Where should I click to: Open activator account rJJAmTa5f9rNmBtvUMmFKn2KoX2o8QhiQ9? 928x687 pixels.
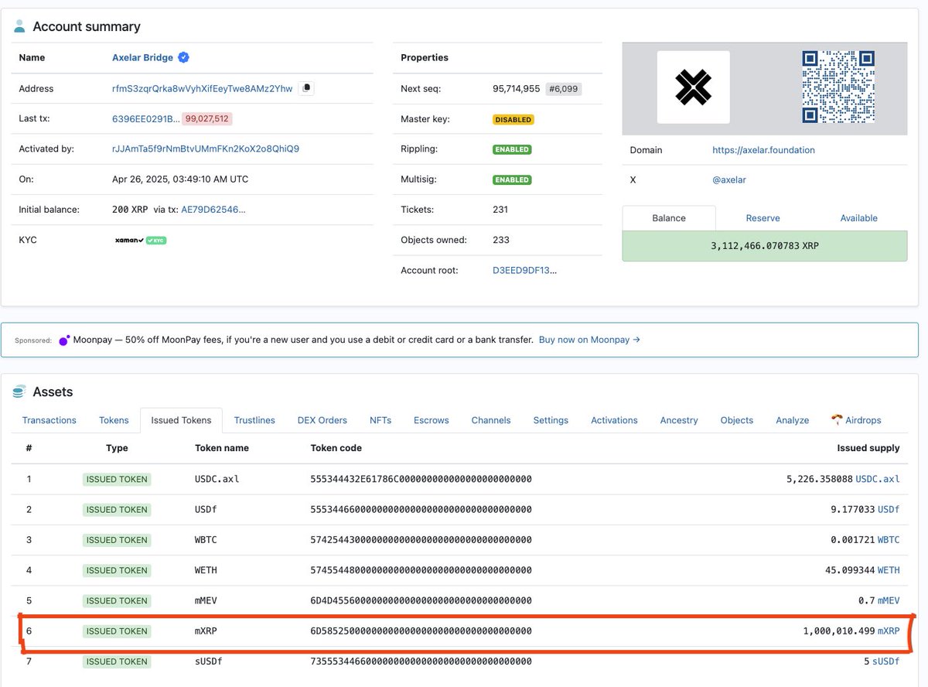(206, 149)
